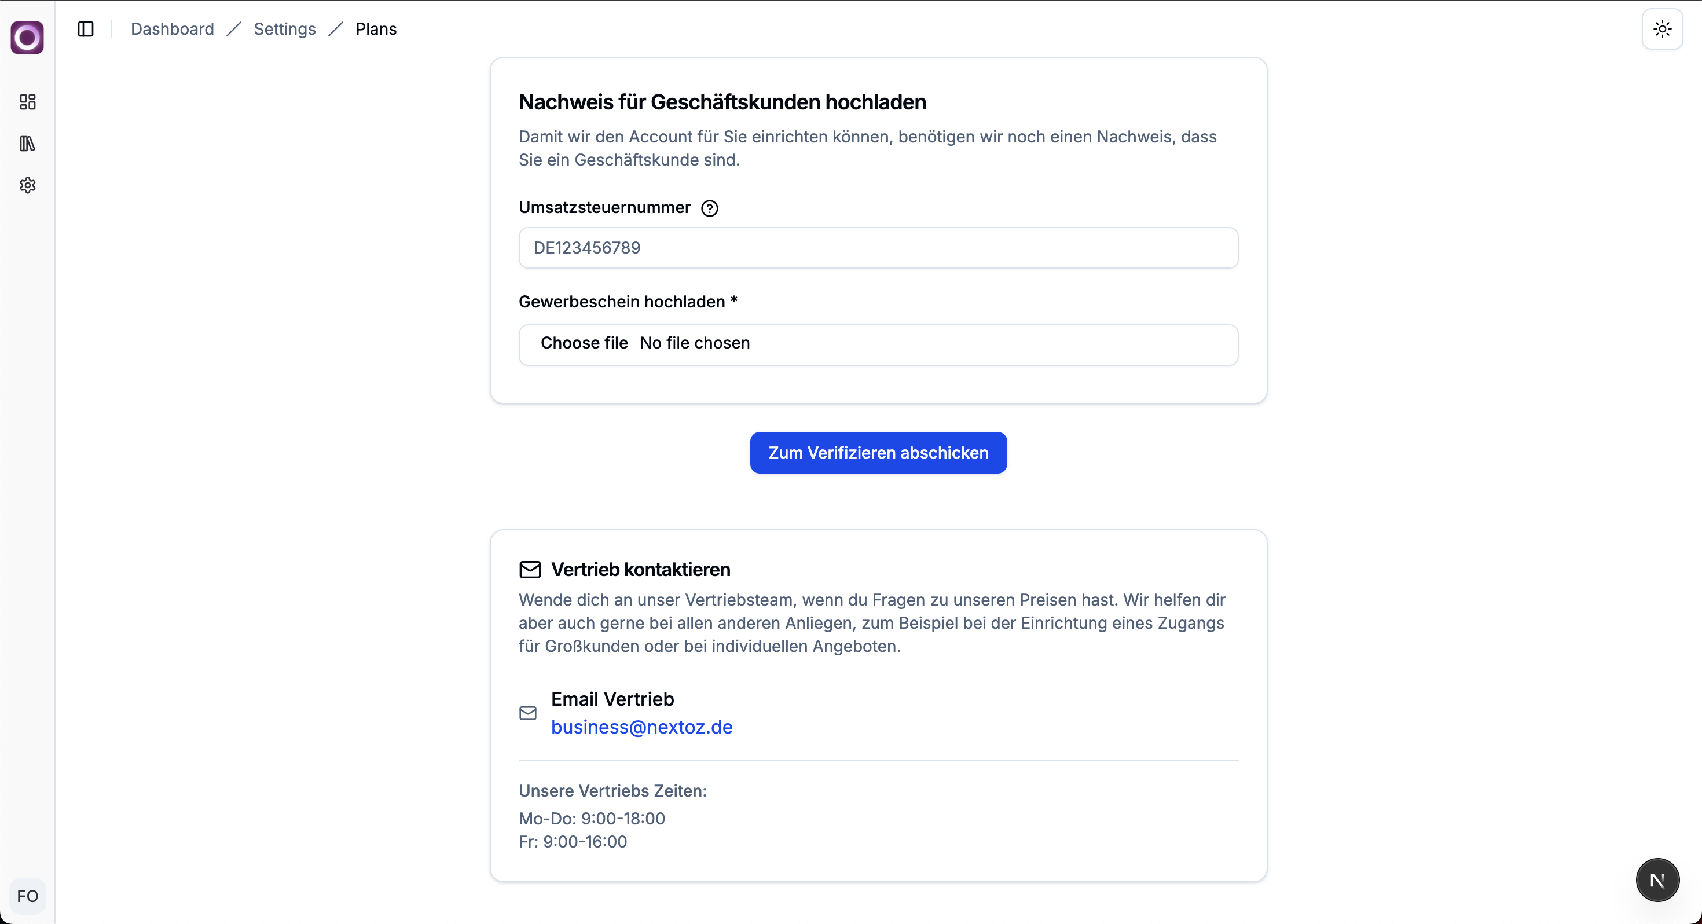Select the Plans breadcrumb item
The height and width of the screenshot is (924, 1702).
(x=376, y=29)
